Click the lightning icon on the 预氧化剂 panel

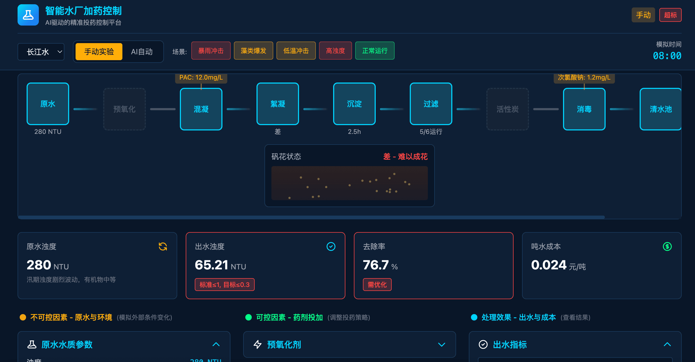pyautogui.click(x=258, y=344)
